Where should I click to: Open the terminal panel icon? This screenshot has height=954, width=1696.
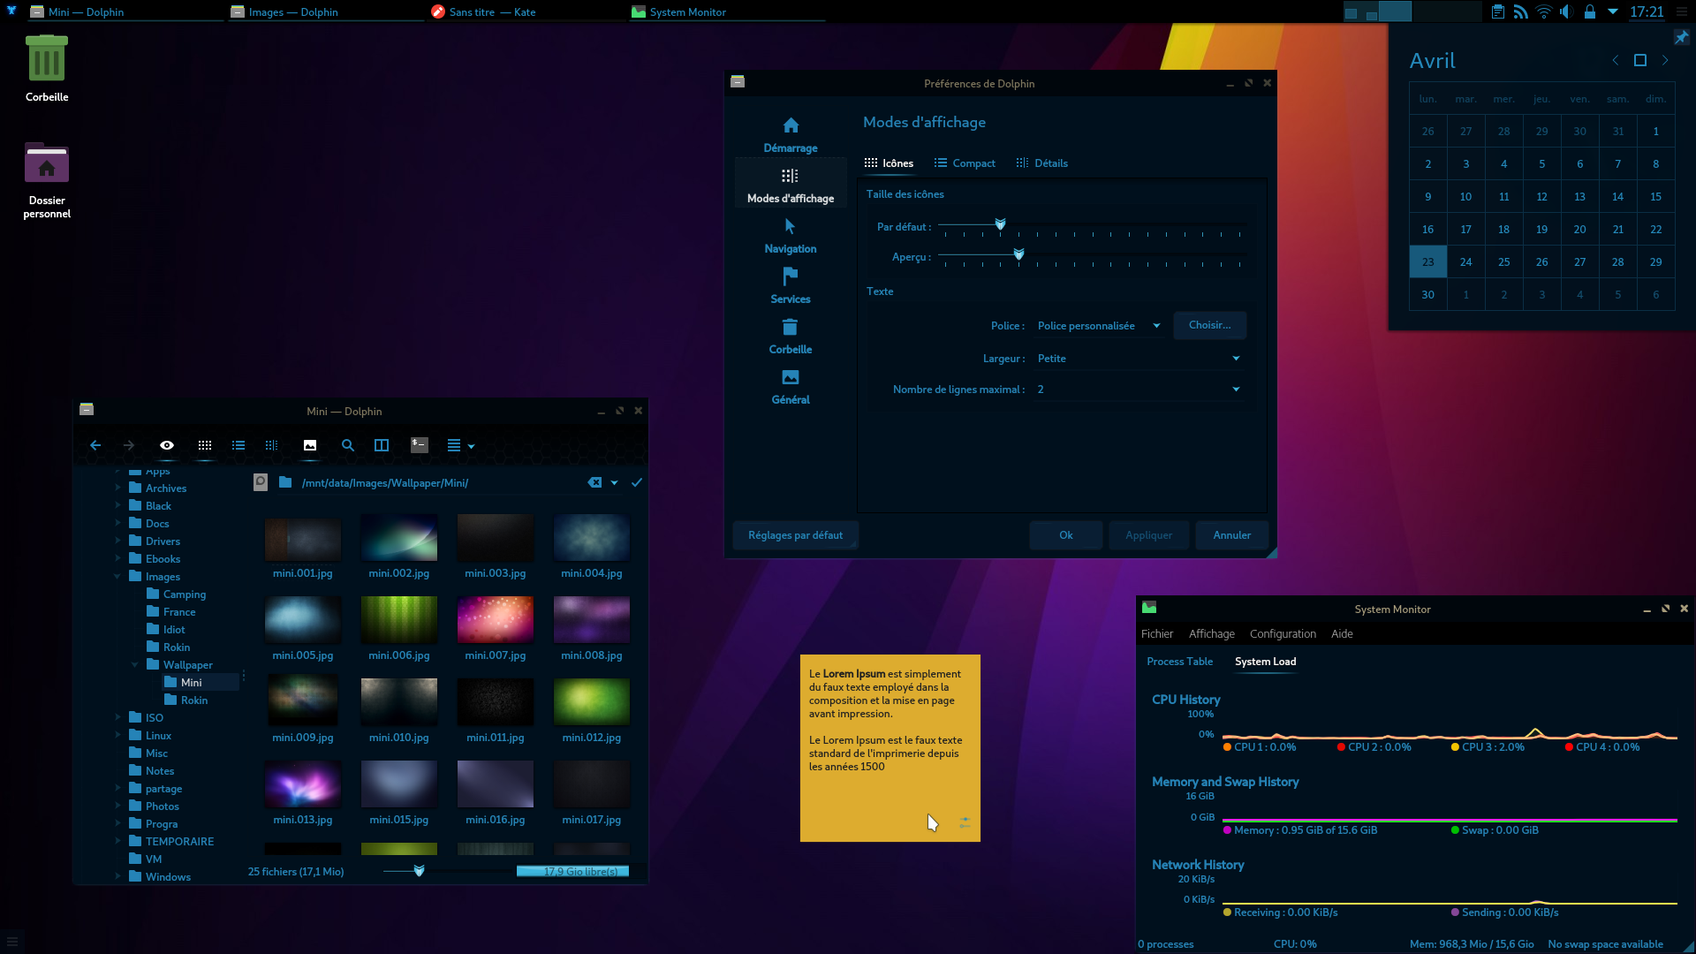(x=420, y=445)
